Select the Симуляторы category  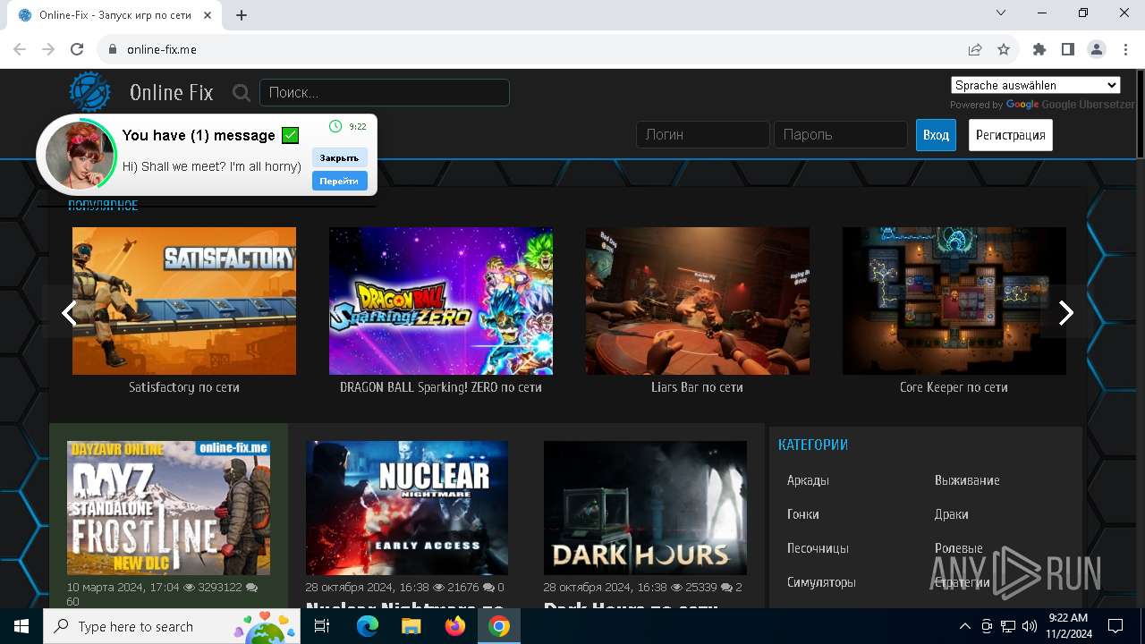pos(821,582)
